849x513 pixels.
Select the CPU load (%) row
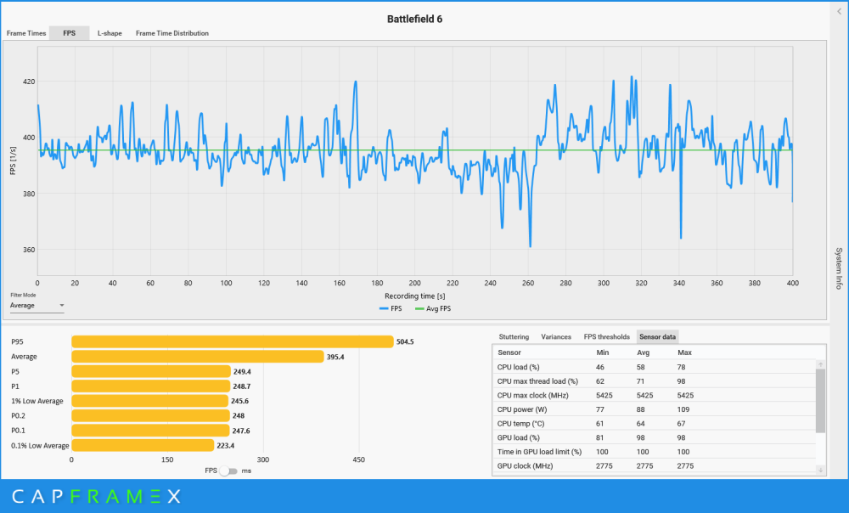click(654, 367)
